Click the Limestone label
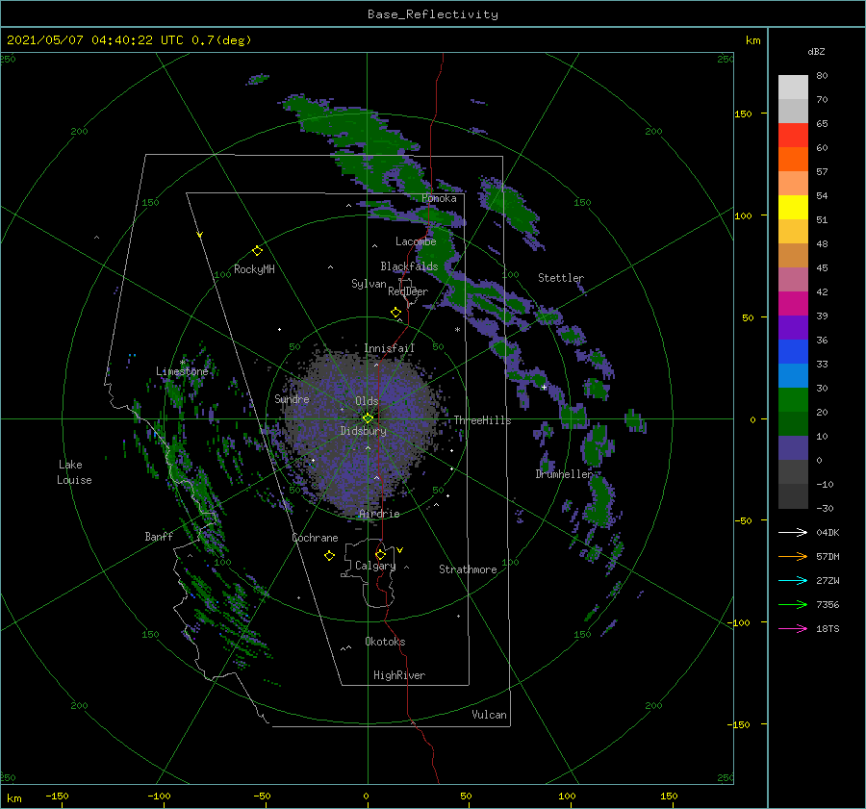Screen dimensions: 866x809 coord(182,371)
